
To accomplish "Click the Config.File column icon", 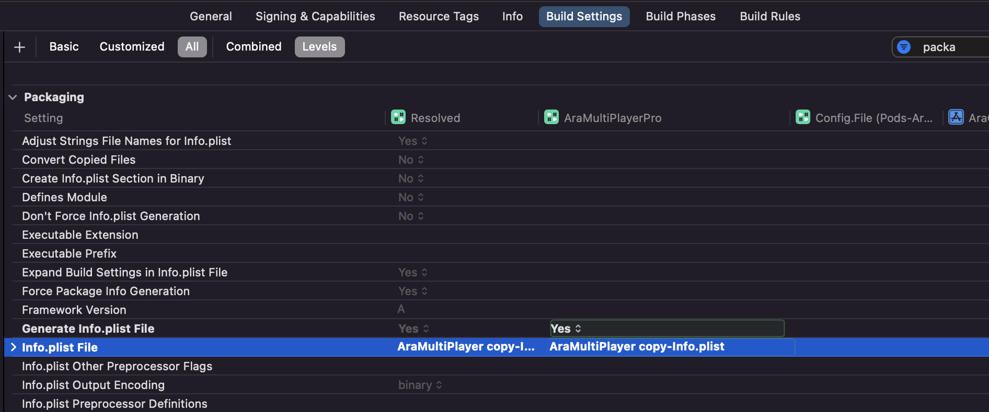I will [803, 117].
